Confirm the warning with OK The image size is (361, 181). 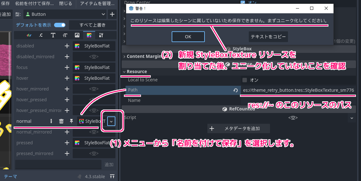(188, 37)
